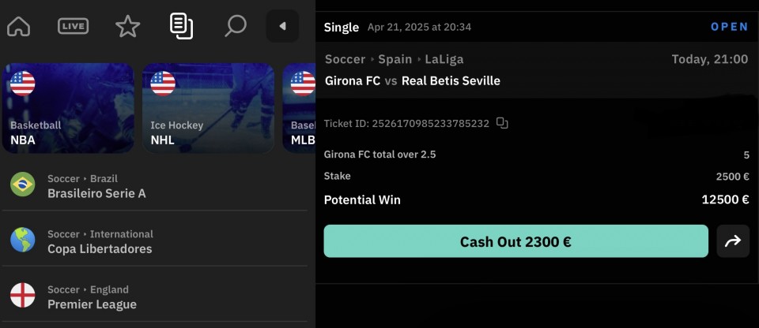This screenshot has height=328, width=759.
Task: Open Favorites star icon
Action: [128, 26]
